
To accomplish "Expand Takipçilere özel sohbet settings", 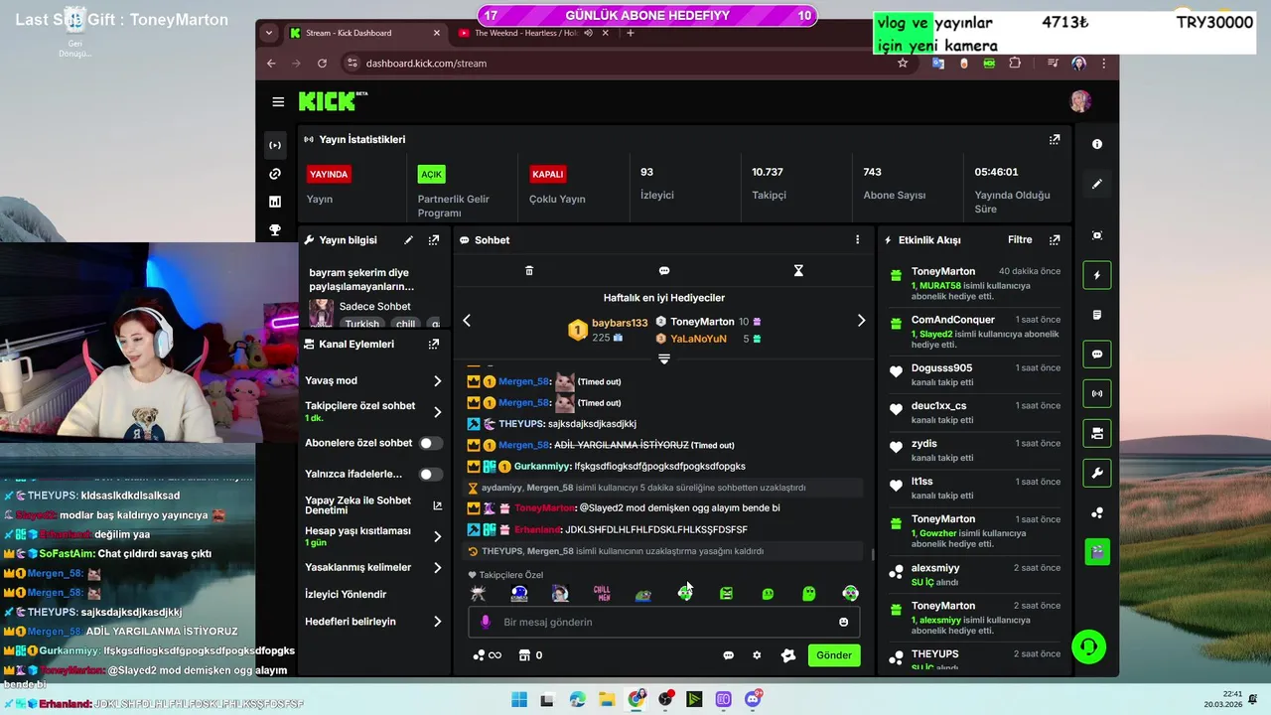I will [438, 412].
